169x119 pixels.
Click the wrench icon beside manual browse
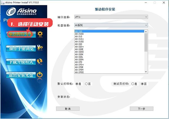tap(40, 48)
